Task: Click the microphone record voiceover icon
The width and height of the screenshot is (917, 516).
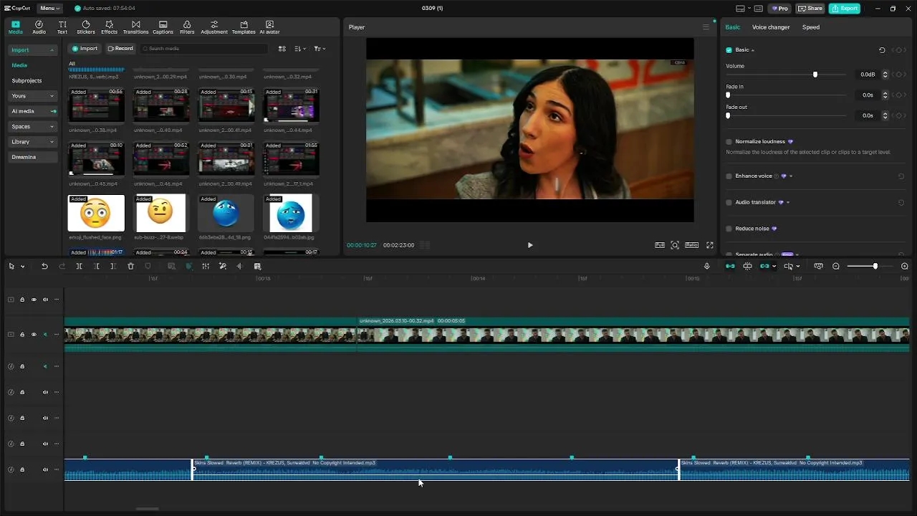Action: click(x=706, y=266)
